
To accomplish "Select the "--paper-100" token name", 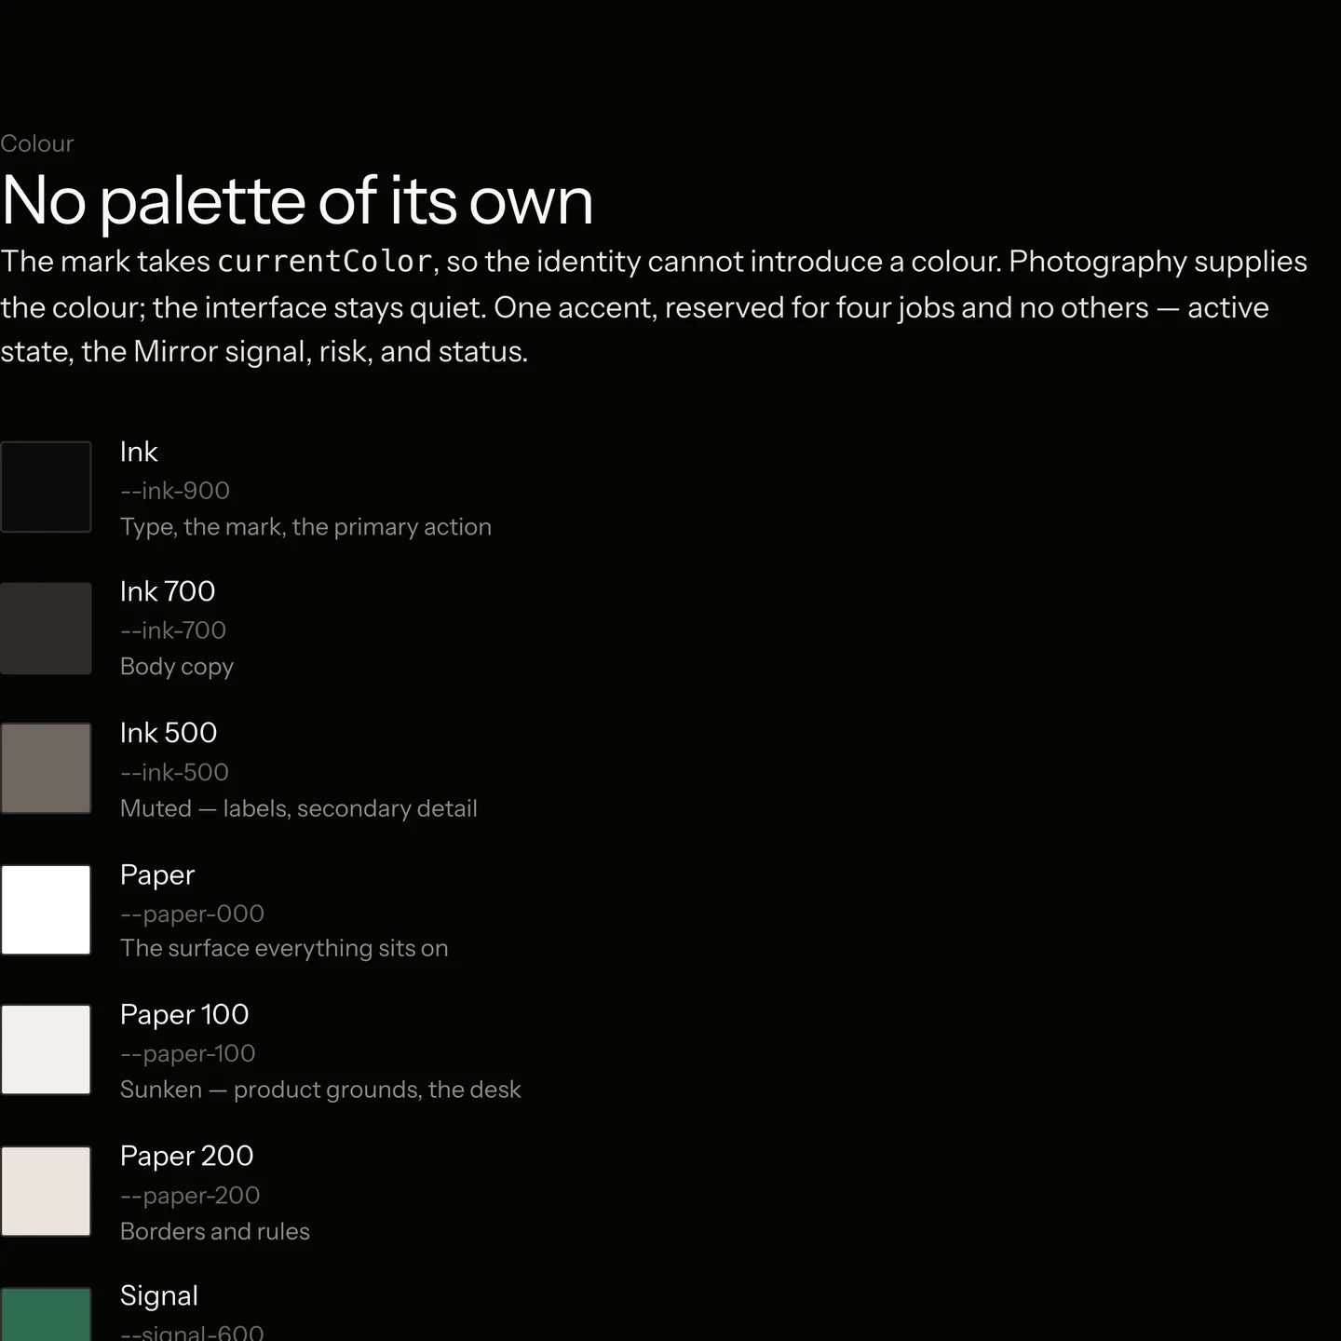I will pos(188,1053).
